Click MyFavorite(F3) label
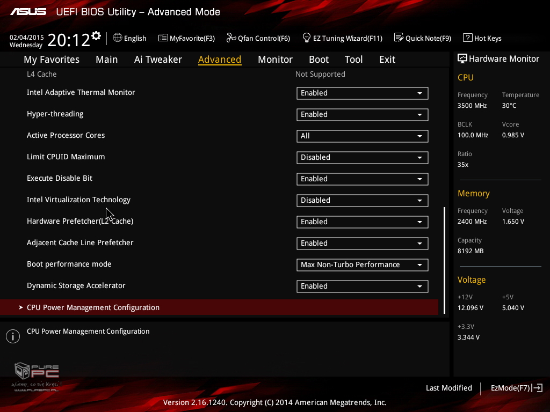This screenshot has width=550, height=412. (x=192, y=38)
